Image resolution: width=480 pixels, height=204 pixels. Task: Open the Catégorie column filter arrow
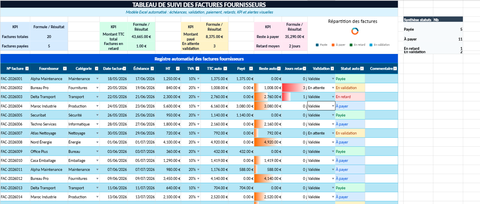(97, 69)
